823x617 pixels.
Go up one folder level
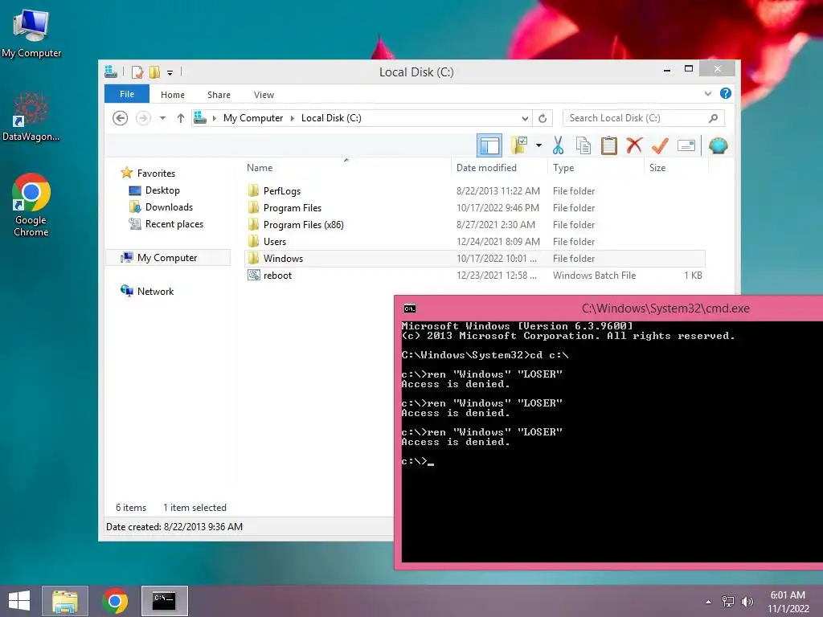coord(181,118)
